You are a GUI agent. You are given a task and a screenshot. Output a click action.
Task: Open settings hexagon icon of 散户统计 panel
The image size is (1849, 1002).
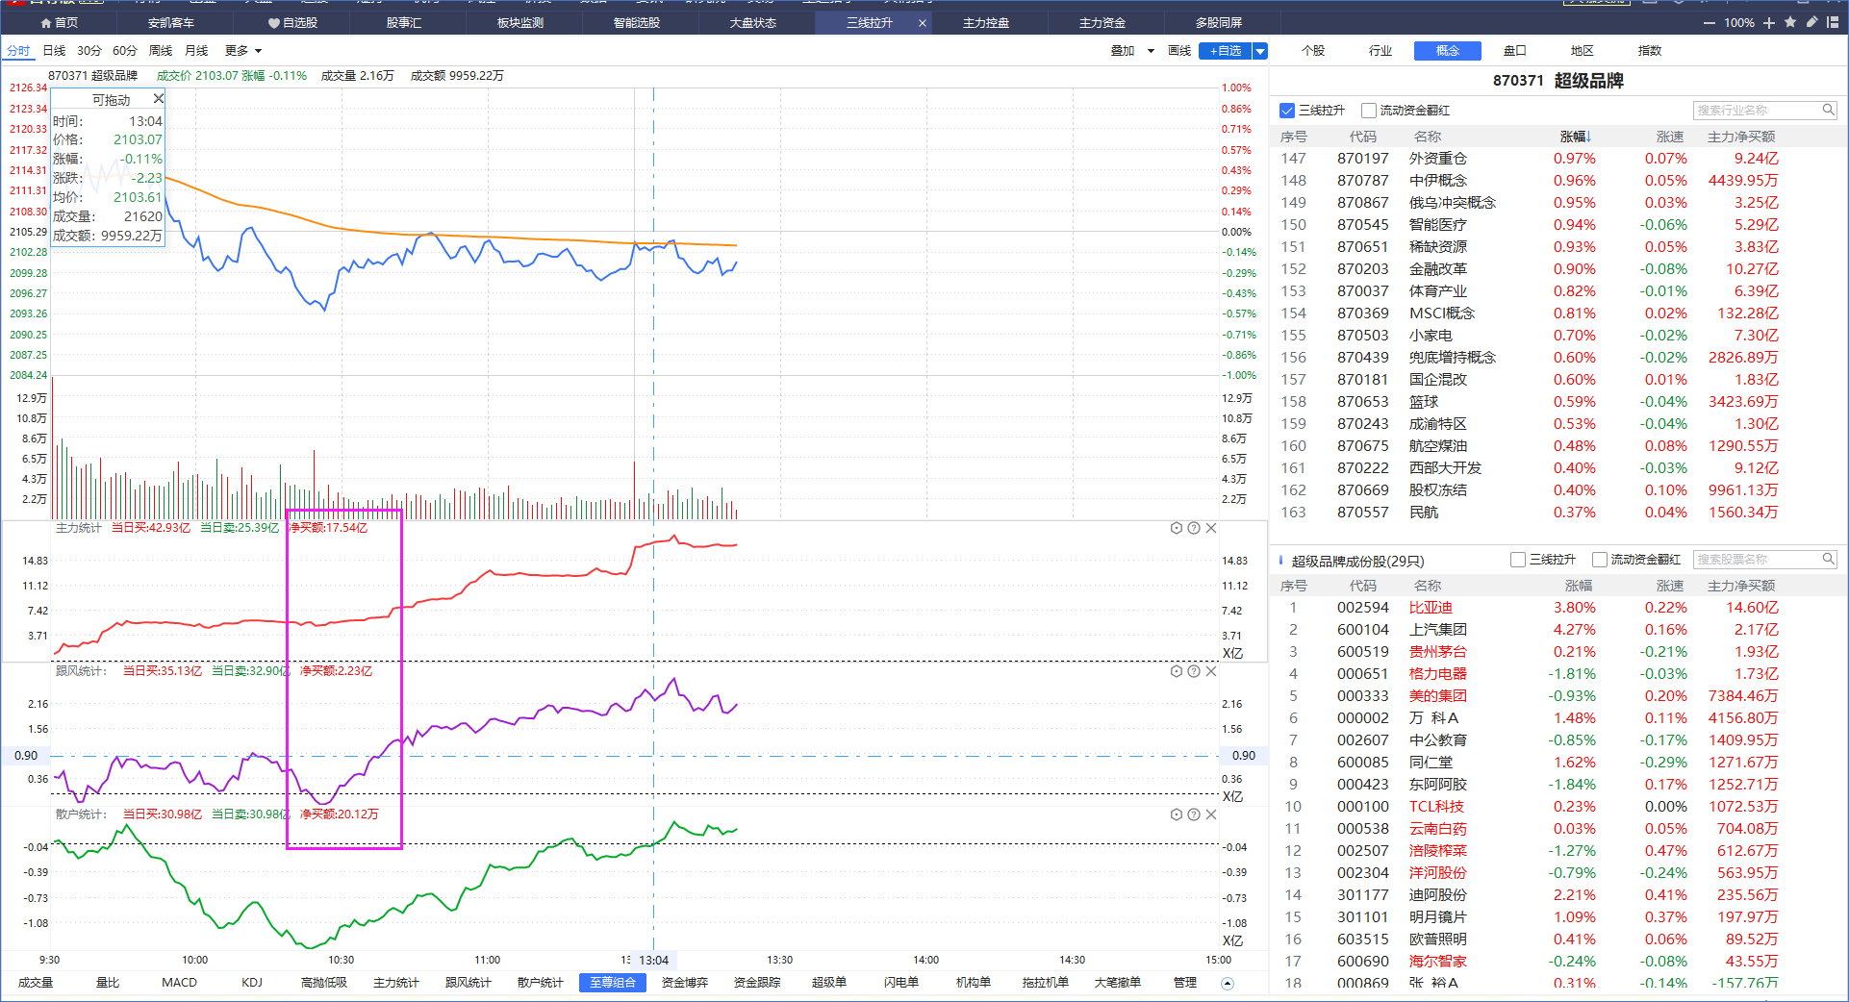[1176, 814]
